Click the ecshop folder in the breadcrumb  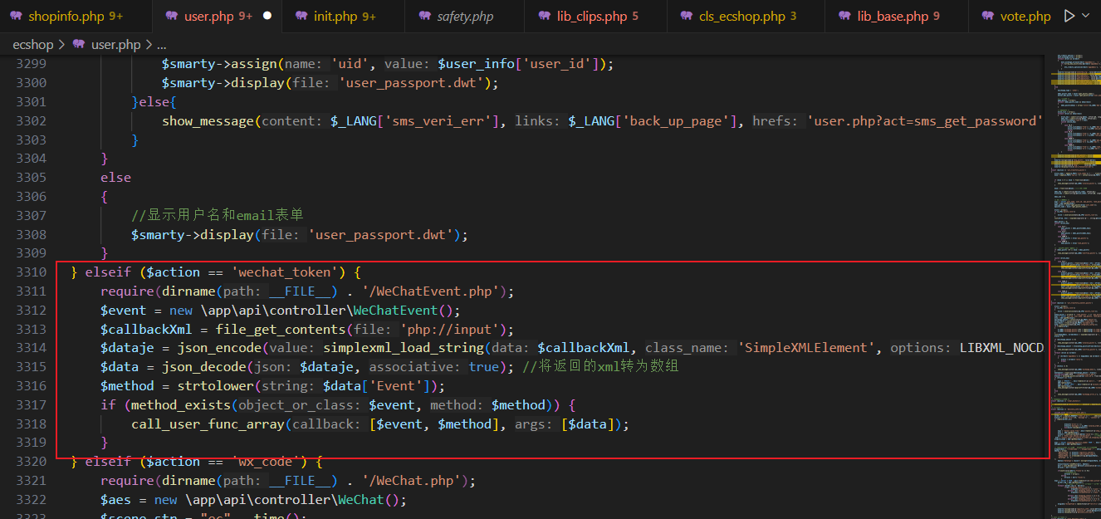34,44
